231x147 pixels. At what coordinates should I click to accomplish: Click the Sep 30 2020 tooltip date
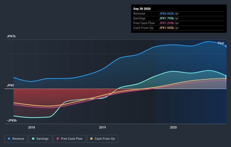(142, 9)
